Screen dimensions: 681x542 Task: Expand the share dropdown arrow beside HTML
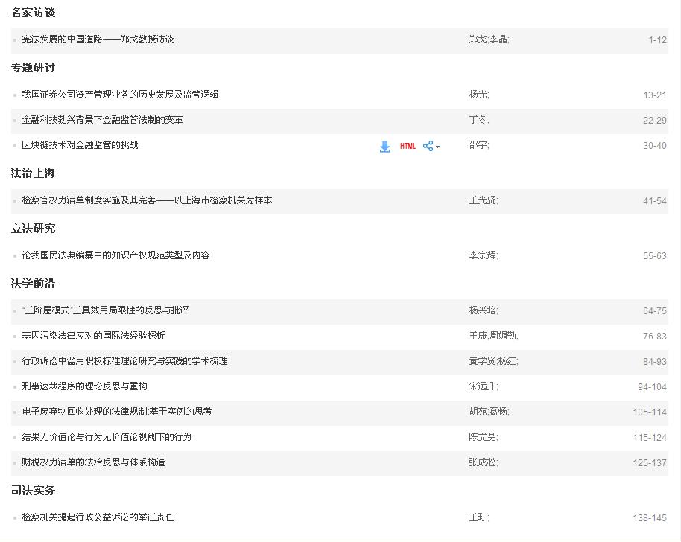pos(438,147)
